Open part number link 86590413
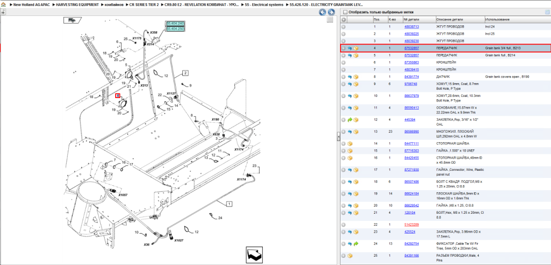Screen dimensions: 551x265 click(411, 108)
